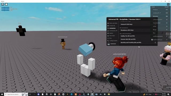Click the Windows taskbar search box
This screenshot has height=96, width=171.
[16, 94]
